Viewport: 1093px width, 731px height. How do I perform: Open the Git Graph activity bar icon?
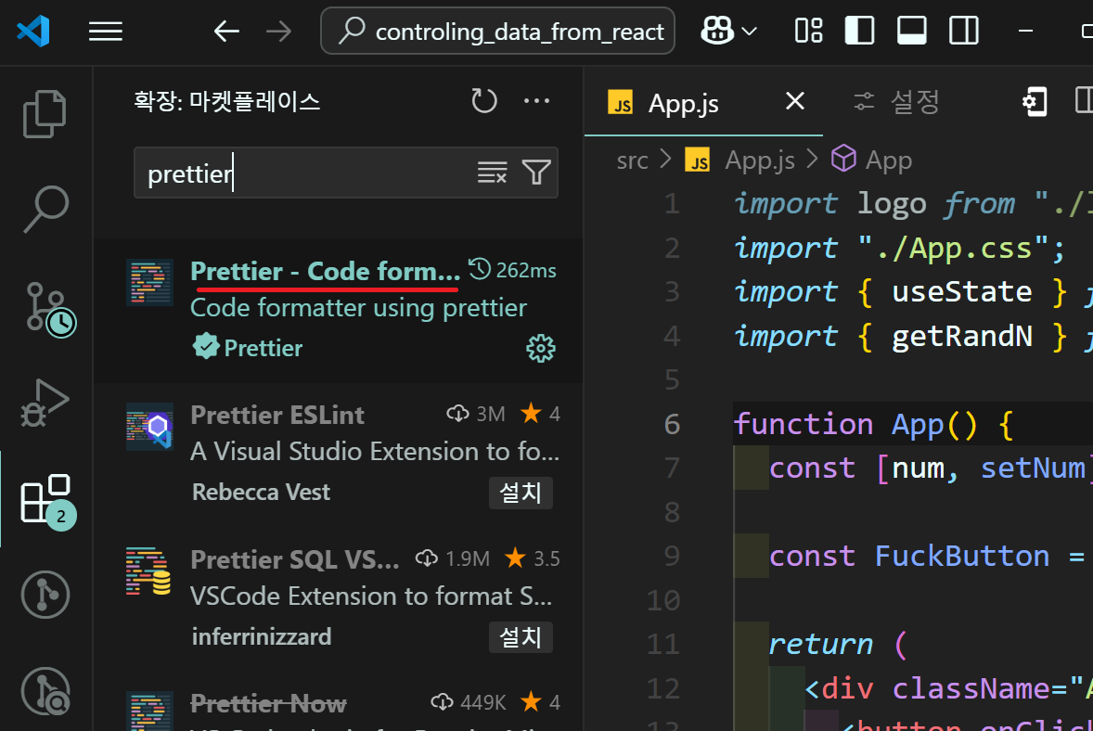click(x=45, y=596)
